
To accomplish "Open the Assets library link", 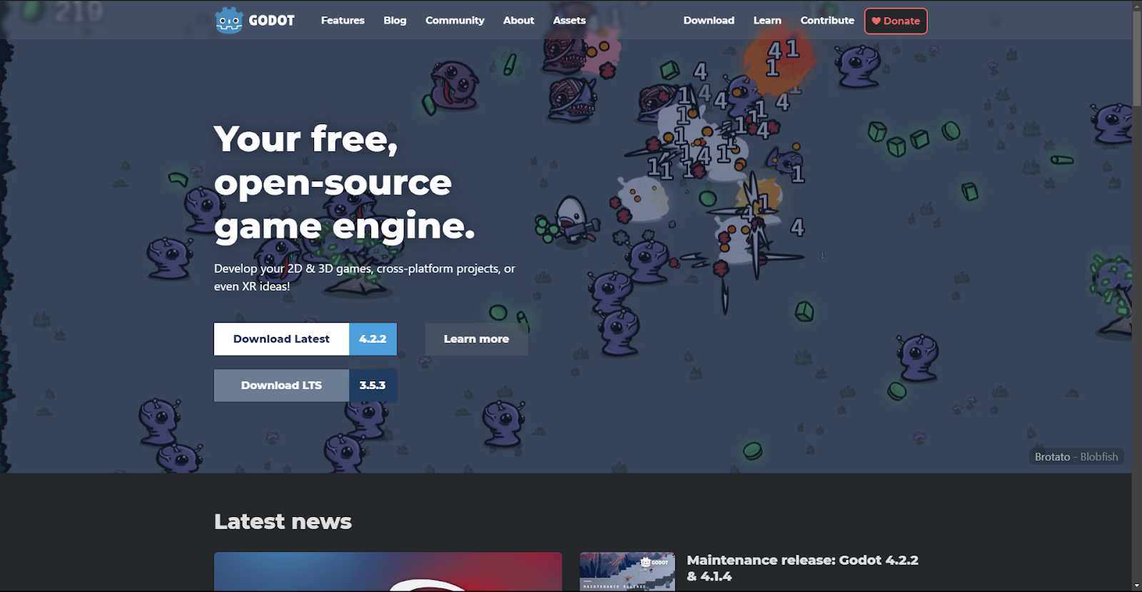I will [569, 21].
